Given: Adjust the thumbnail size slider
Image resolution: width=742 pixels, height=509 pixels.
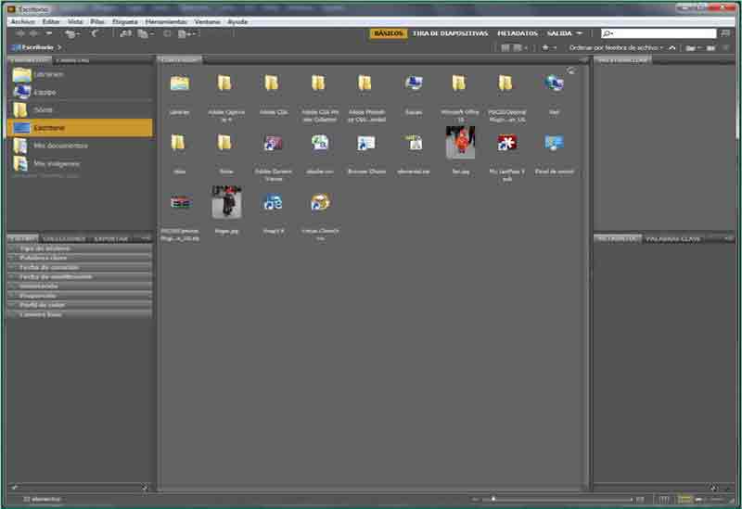Looking at the screenshot, I should [493, 499].
